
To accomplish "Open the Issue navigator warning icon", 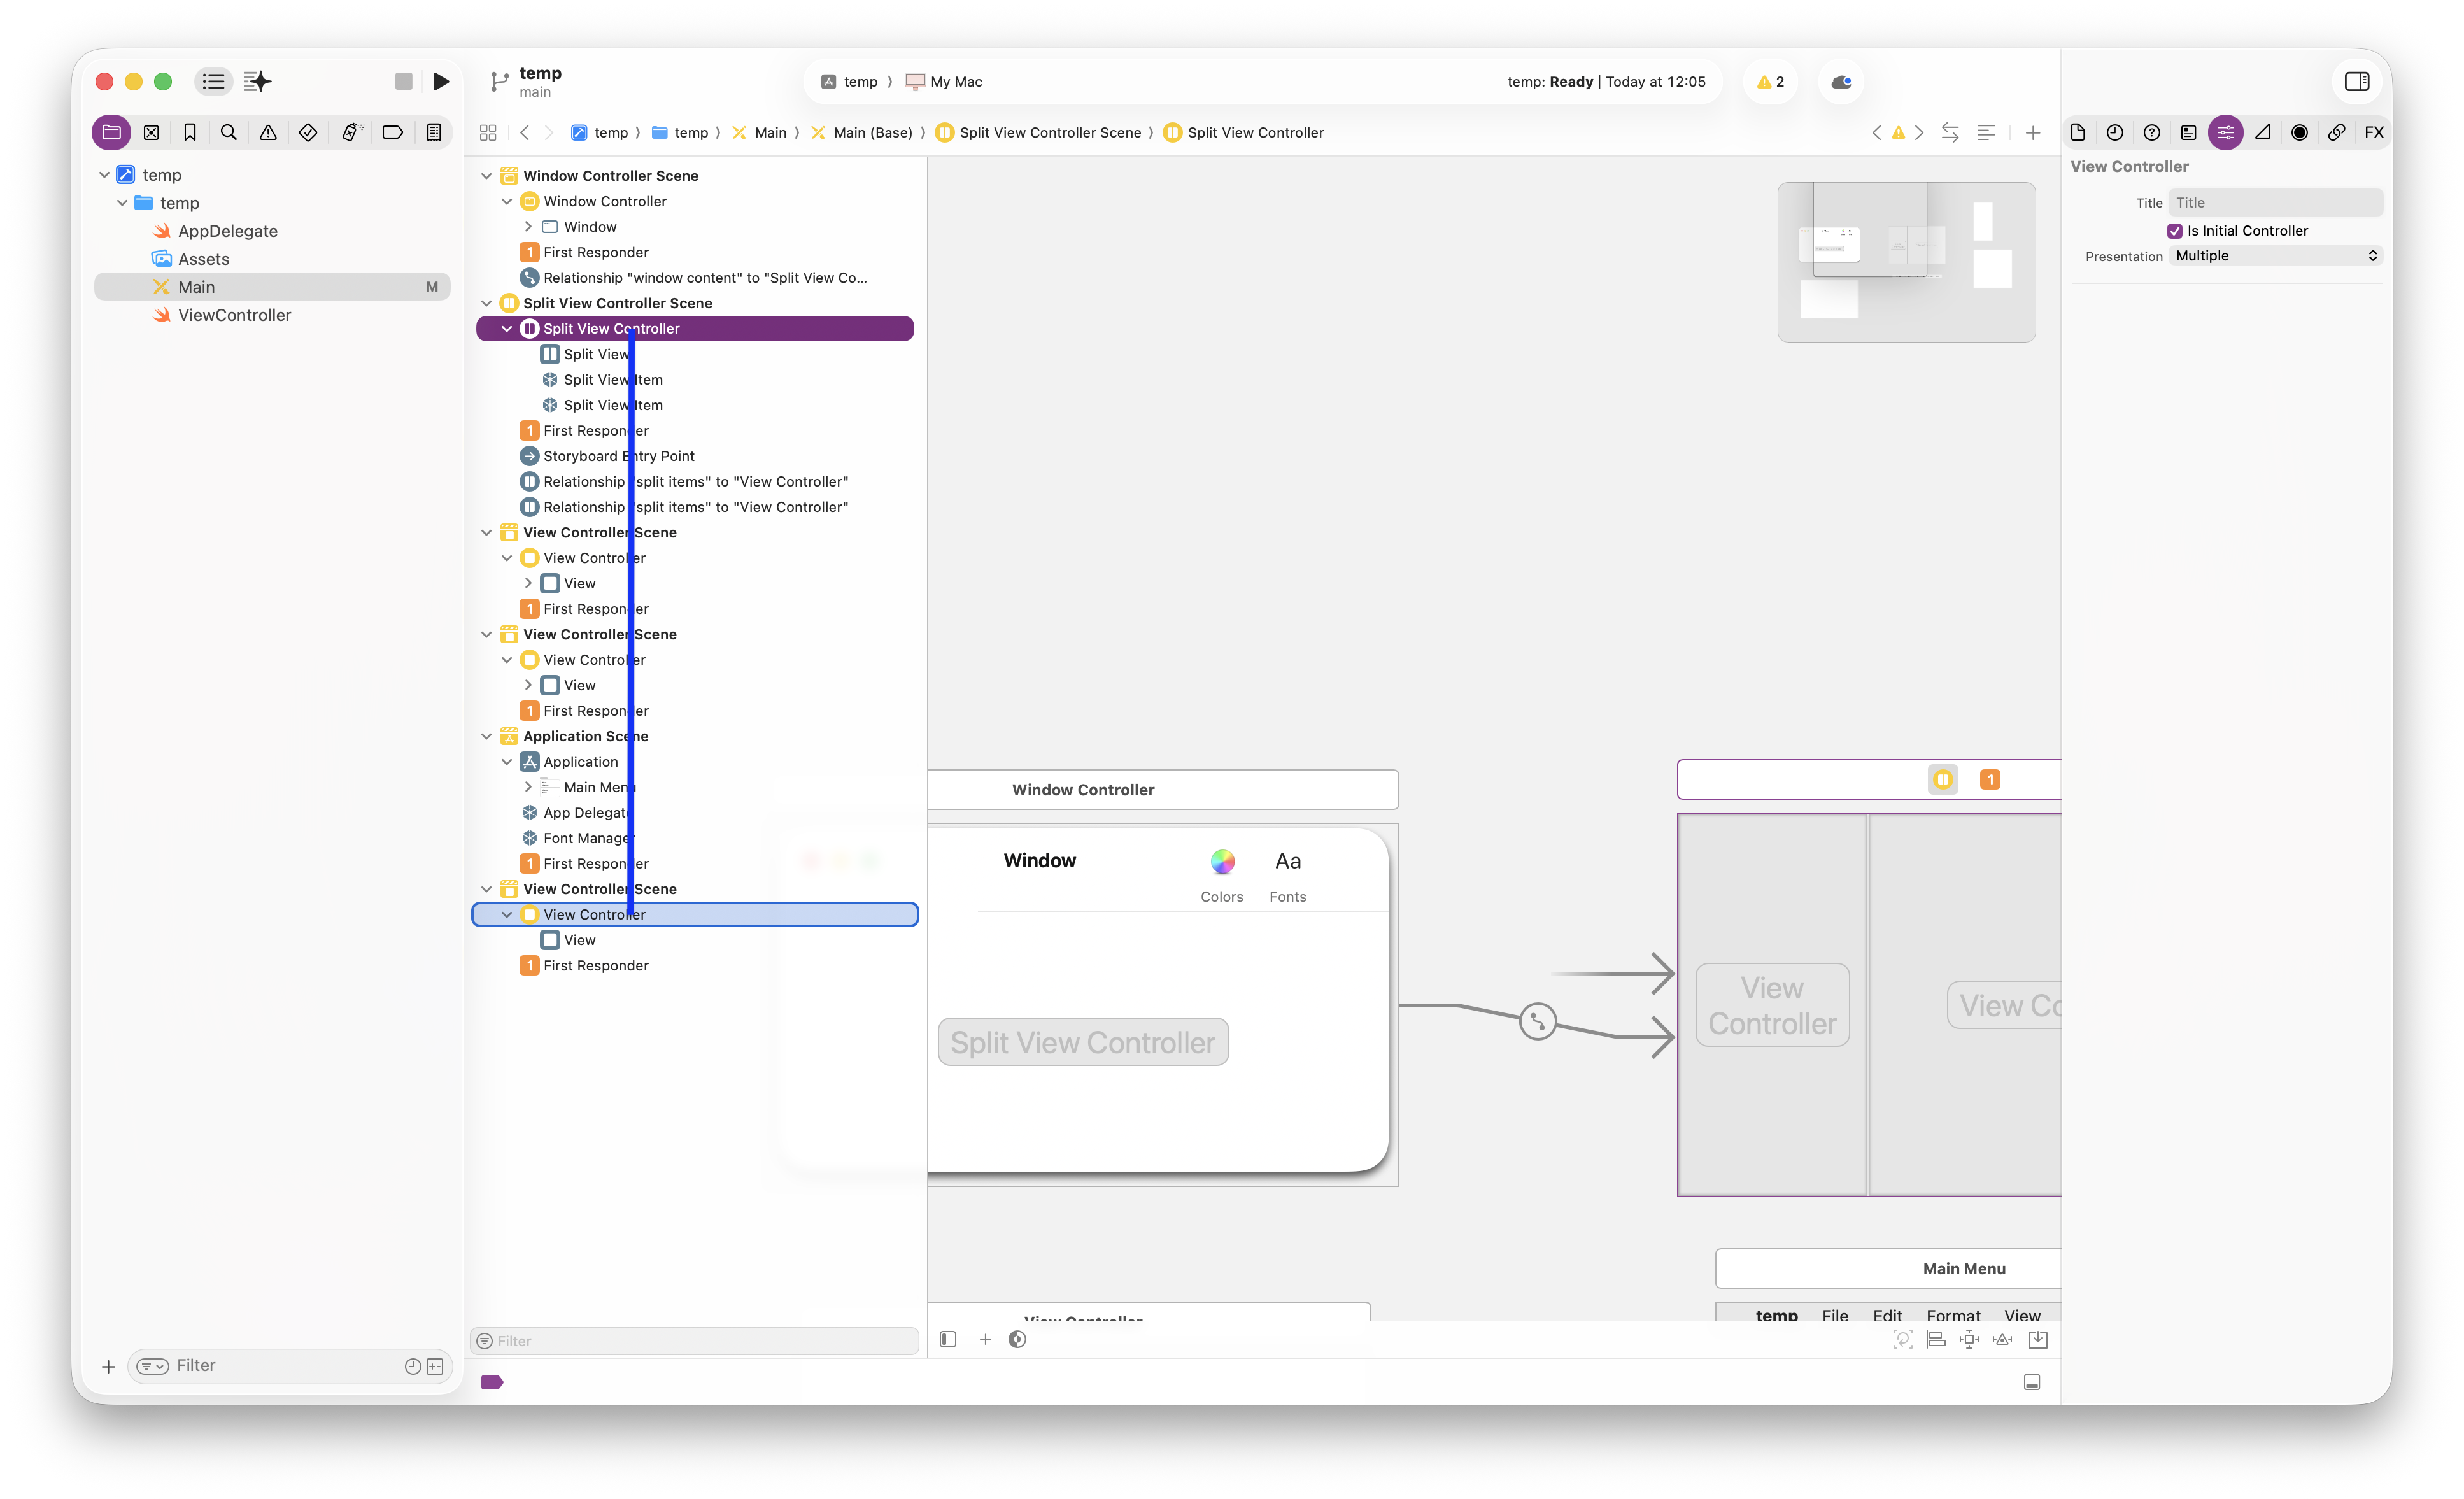I will [268, 132].
